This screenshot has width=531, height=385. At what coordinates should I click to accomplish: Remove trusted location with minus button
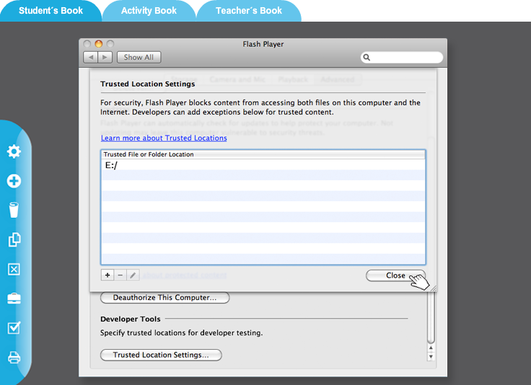click(120, 275)
